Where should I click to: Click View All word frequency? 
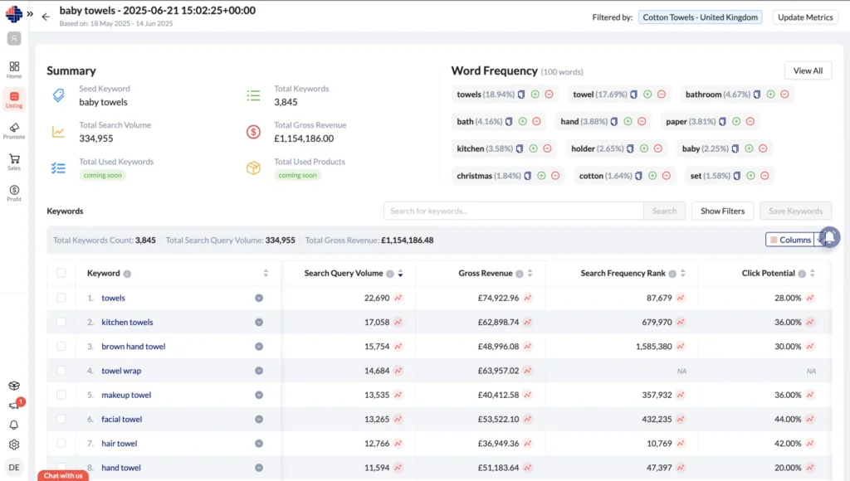click(x=808, y=70)
